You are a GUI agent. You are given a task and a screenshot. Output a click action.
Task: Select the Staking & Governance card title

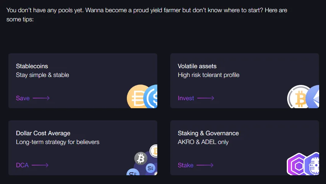click(x=208, y=133)
